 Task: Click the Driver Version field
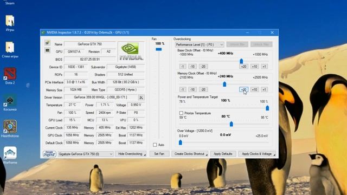tap(101, 97)
